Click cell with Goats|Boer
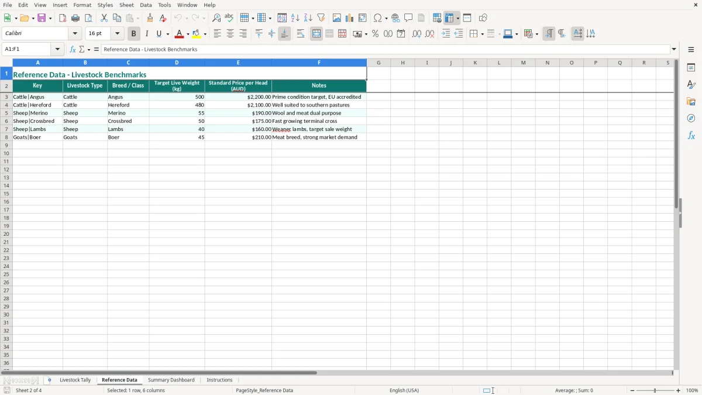Screen dimensions: 702x395 coord(37,138)
